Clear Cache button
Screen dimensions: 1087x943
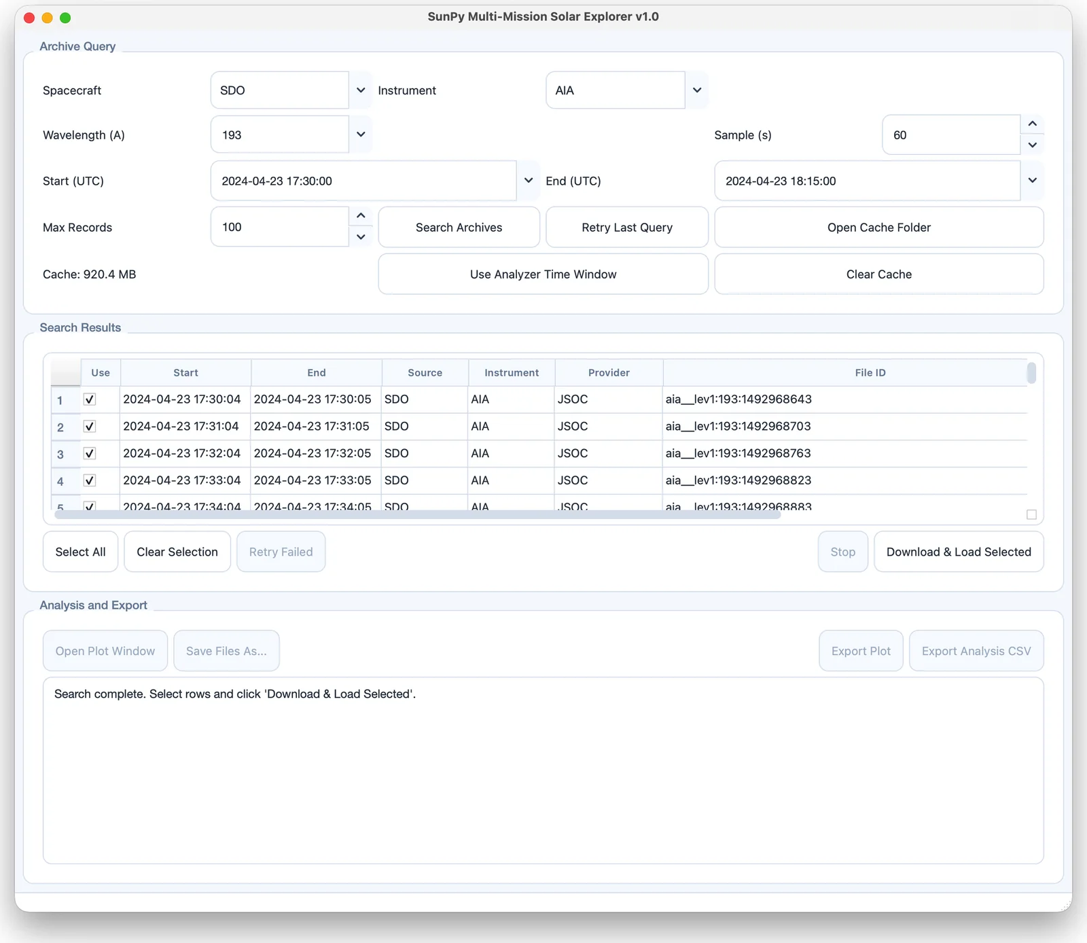coord(879,274)
